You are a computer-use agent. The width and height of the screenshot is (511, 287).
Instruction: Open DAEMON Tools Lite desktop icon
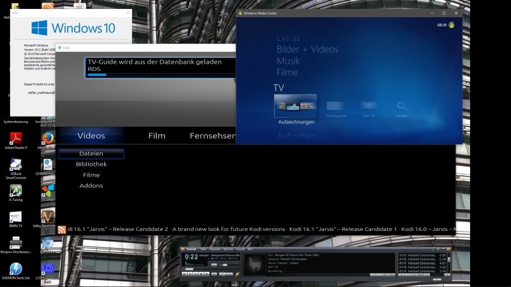point(15,270)
